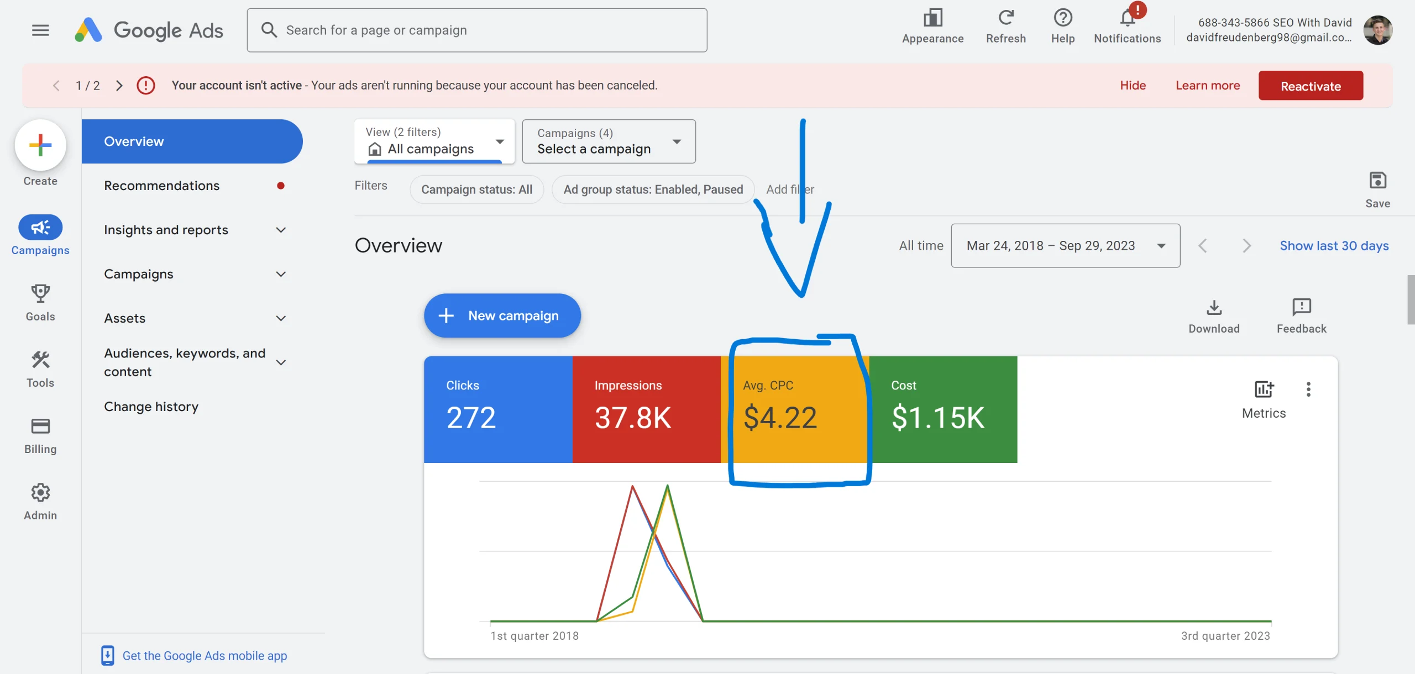Open the Campaigns megaphone section
This screenshot has height=674, width=1415.
coord(40,235)
